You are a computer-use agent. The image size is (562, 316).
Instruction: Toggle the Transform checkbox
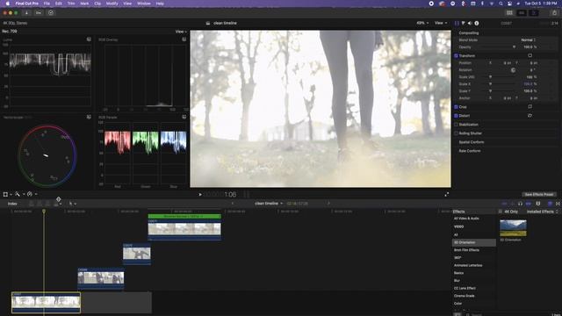(x=456, y=56)
